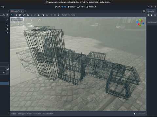The image size is (157, 117).
Task: Toggle the Use Snap icon
Action: tap(47, 15)
